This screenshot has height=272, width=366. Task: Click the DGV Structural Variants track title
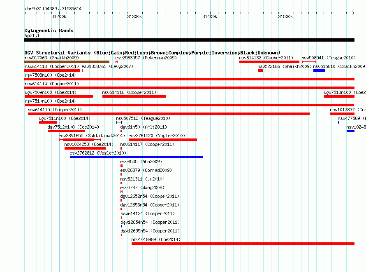153,53
